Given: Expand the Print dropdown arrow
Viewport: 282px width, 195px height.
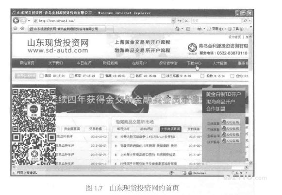Looking at the screenshot, I should click(x=204, y=29).
